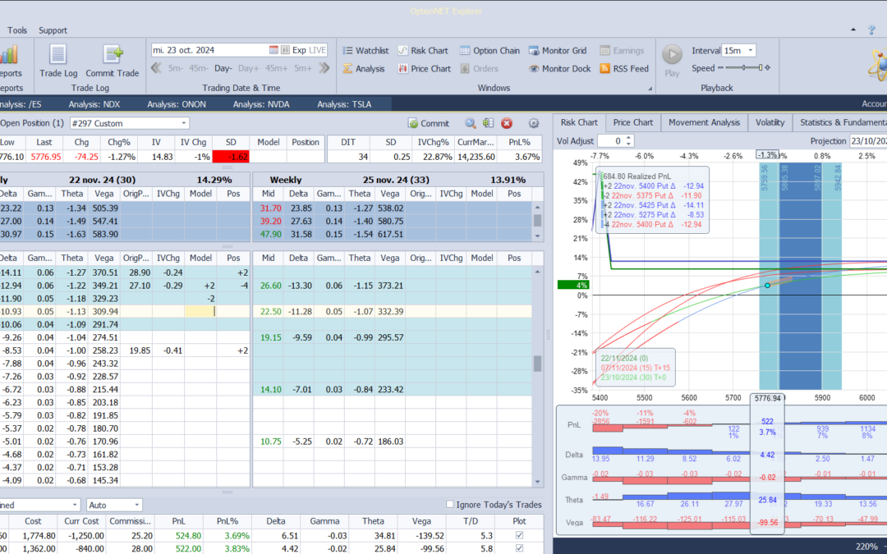Increase Vol Adjust with up arrow
Screen dimensions: 887x554
tap(628, 138)
